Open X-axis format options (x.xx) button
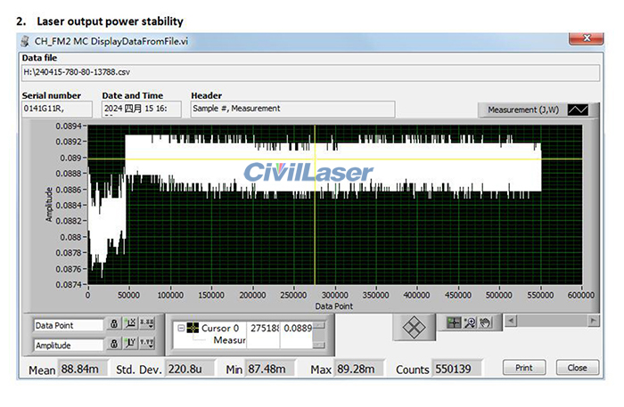The image size is (624, 407). point(147,324)
